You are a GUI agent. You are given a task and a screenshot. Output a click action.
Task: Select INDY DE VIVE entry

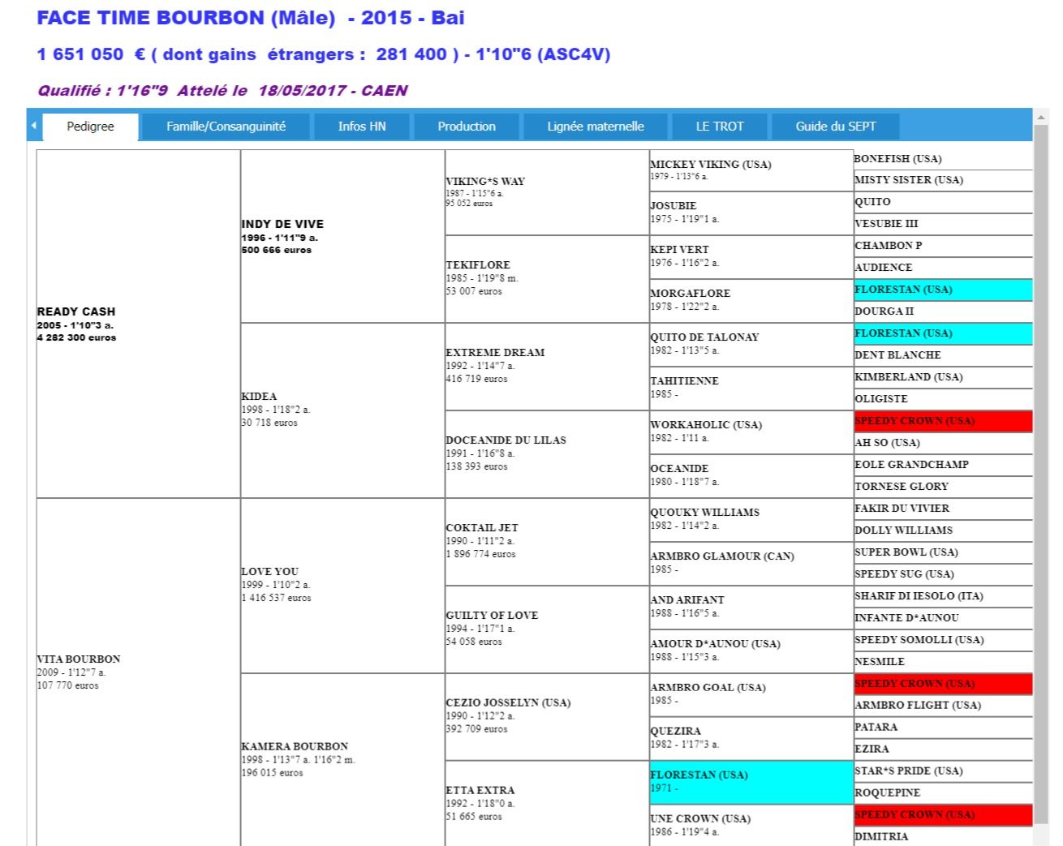pos(282,224)
